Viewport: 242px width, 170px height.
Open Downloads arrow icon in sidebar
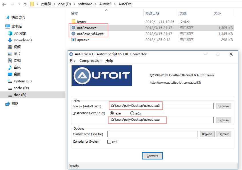(10, 40)
